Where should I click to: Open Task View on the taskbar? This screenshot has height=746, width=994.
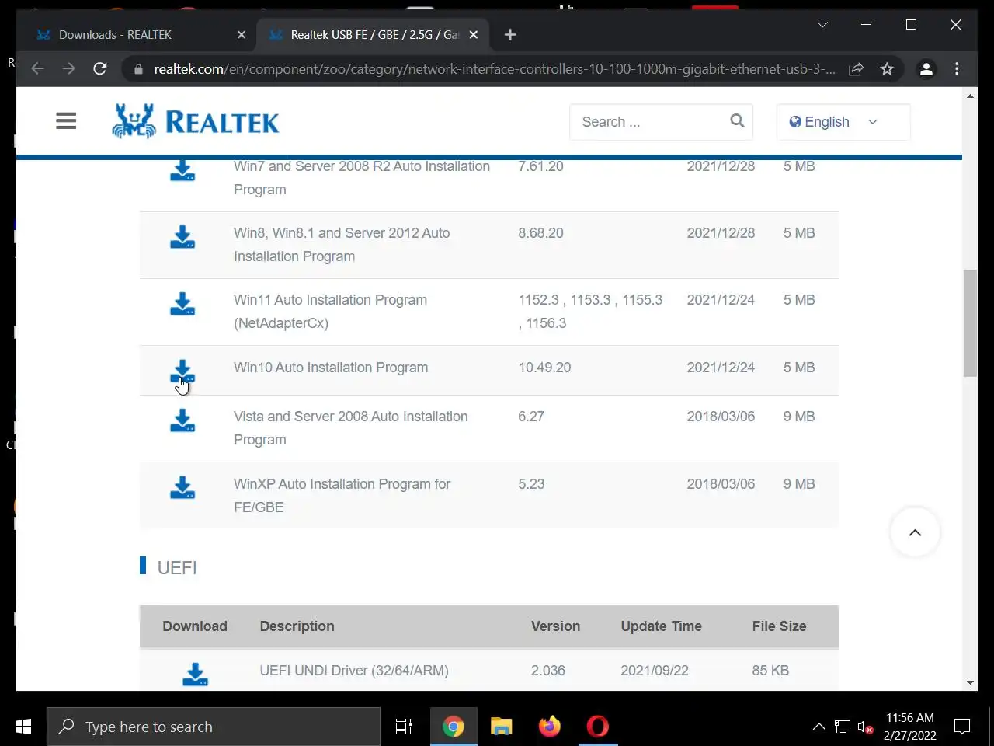[x=404, y=727]
